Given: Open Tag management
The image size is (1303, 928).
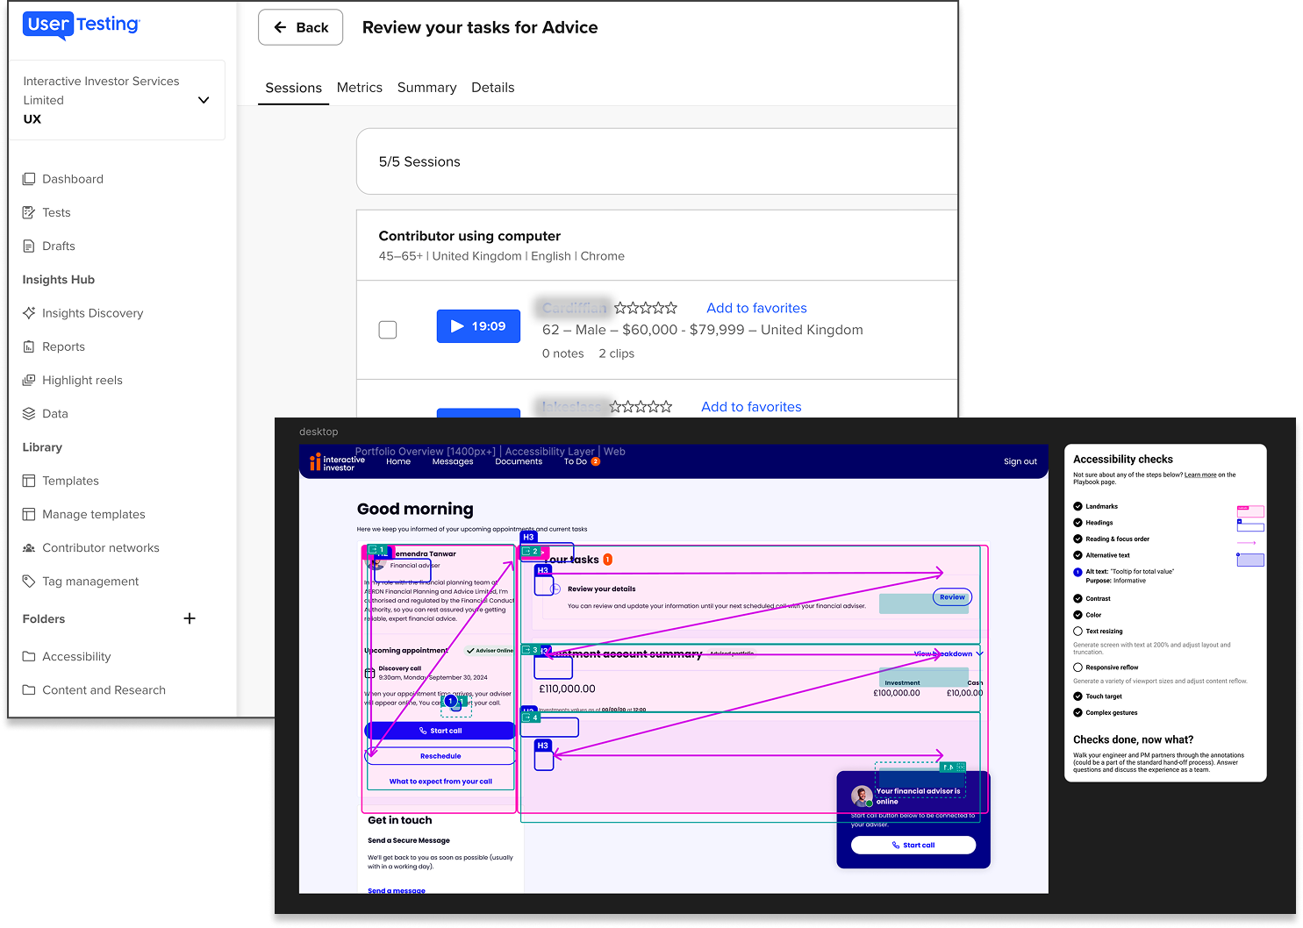Looking at the screenshot, I should pyautogui.click(x=81, y=581).
